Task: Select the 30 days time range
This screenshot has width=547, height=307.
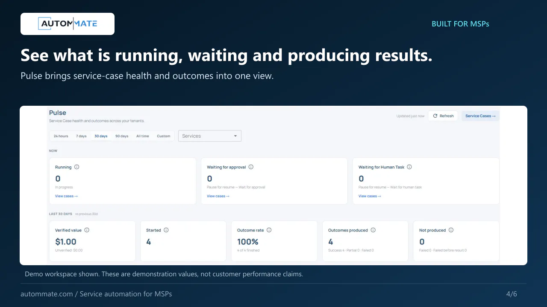Action: [x=101, y=136]
